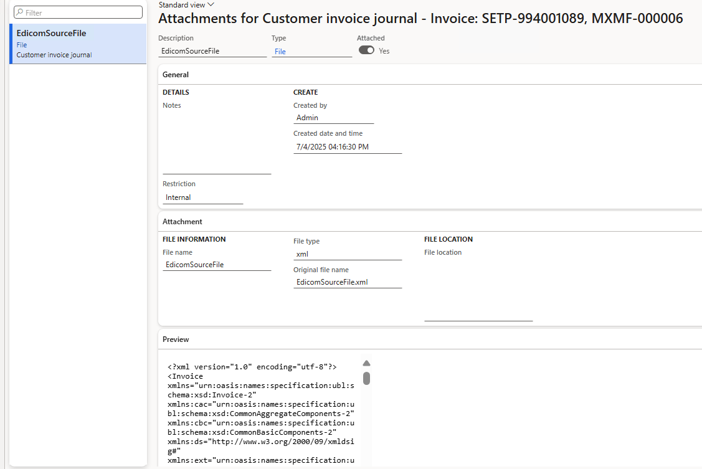This screenshot has height=469, width=702.
Task: Click the page title Attachments for Customer invoice journal
Action: pos(420,18)
